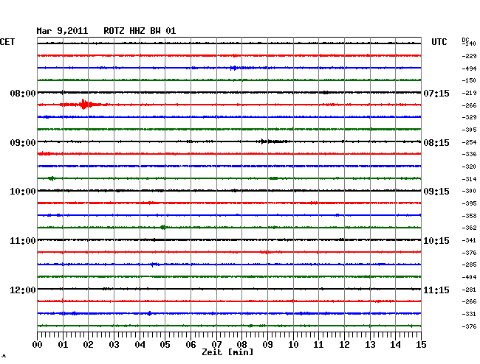Click the DC offset value "-329"

469,117
